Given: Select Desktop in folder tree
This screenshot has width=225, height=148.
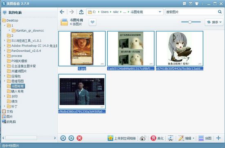Looking at the screenshot, I should point(10,20).
